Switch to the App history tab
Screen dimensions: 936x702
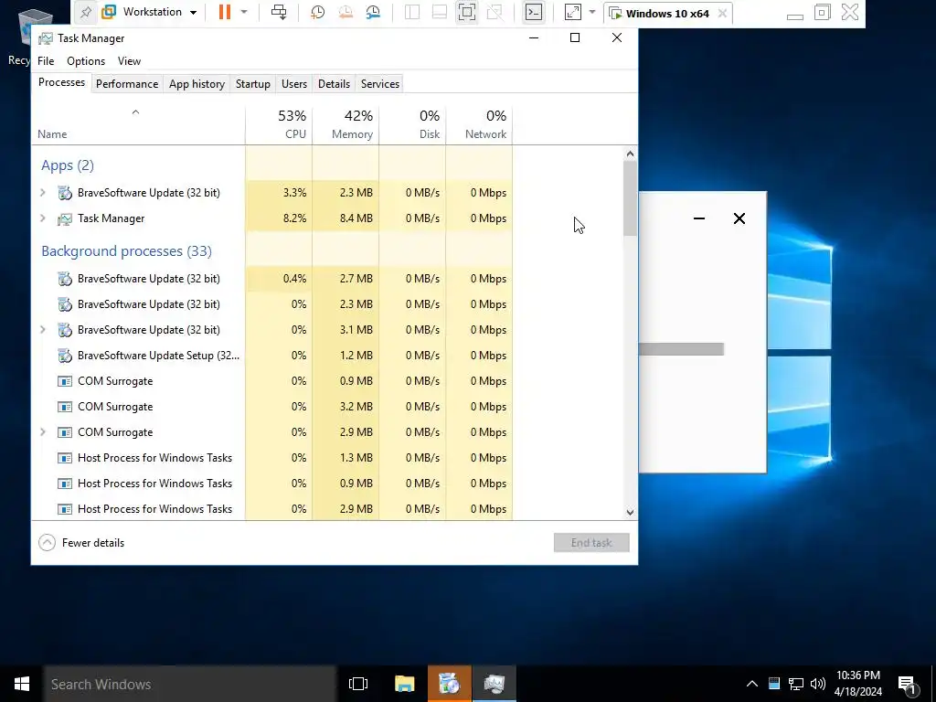click(x=197, y=83)
